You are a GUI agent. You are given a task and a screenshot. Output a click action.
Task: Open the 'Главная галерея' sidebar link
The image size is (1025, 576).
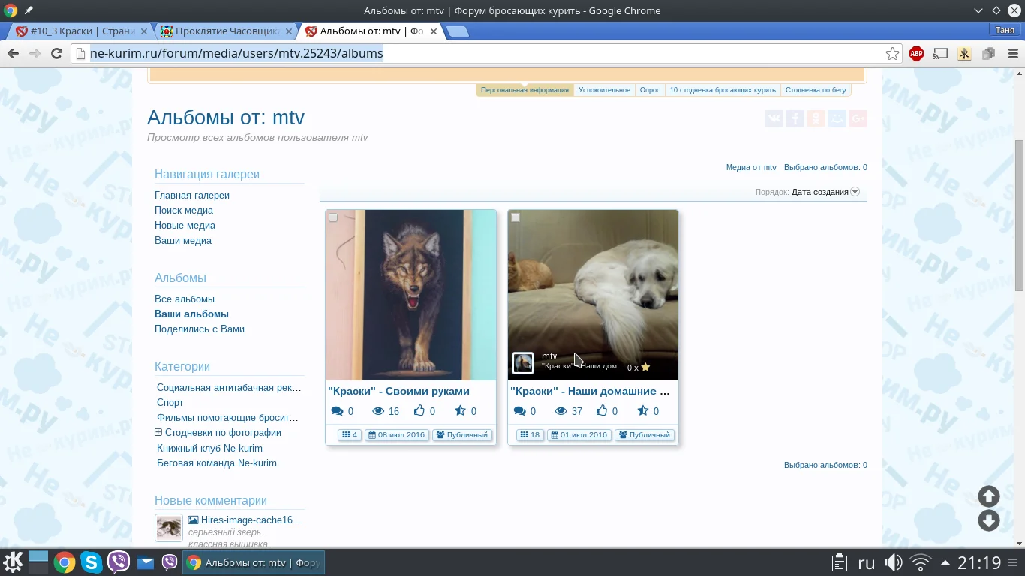[x=192, y=196]
